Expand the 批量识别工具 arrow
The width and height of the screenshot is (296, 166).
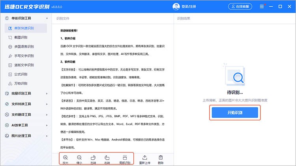(47, 94)
